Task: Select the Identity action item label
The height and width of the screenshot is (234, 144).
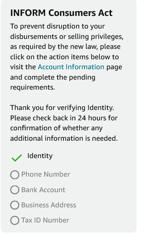Action: click(x=40, y=156)
